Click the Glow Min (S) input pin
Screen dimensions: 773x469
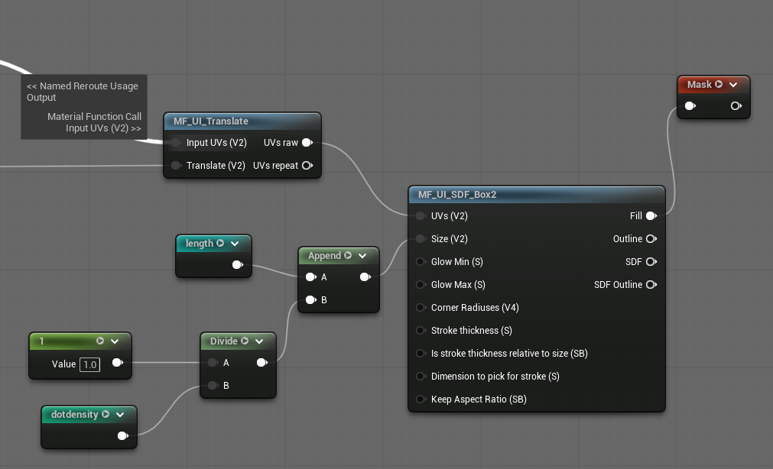coord(421,262)
